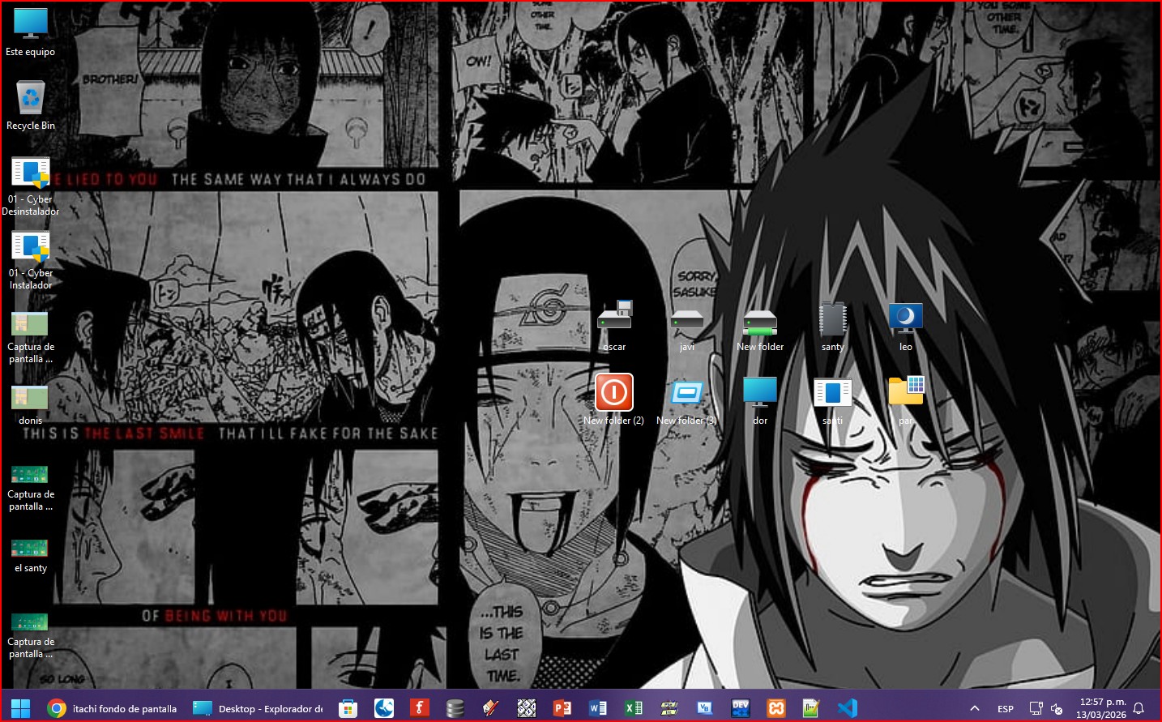The image size is (1162, 722).
Task: Select the santy chip icon on the desktop
Action: point(832,319)
